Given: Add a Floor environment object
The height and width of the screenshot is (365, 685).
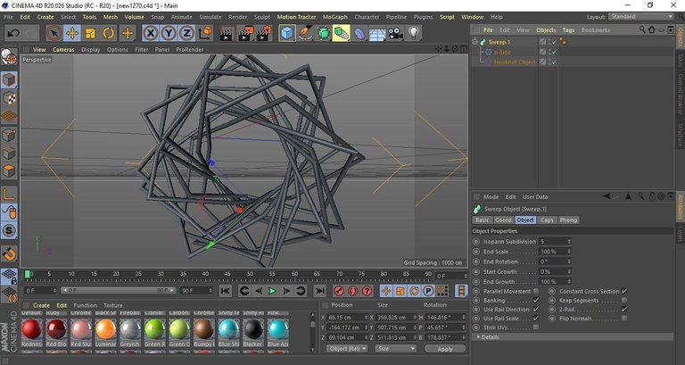Looking at the screenshot, I should [377, 33].
